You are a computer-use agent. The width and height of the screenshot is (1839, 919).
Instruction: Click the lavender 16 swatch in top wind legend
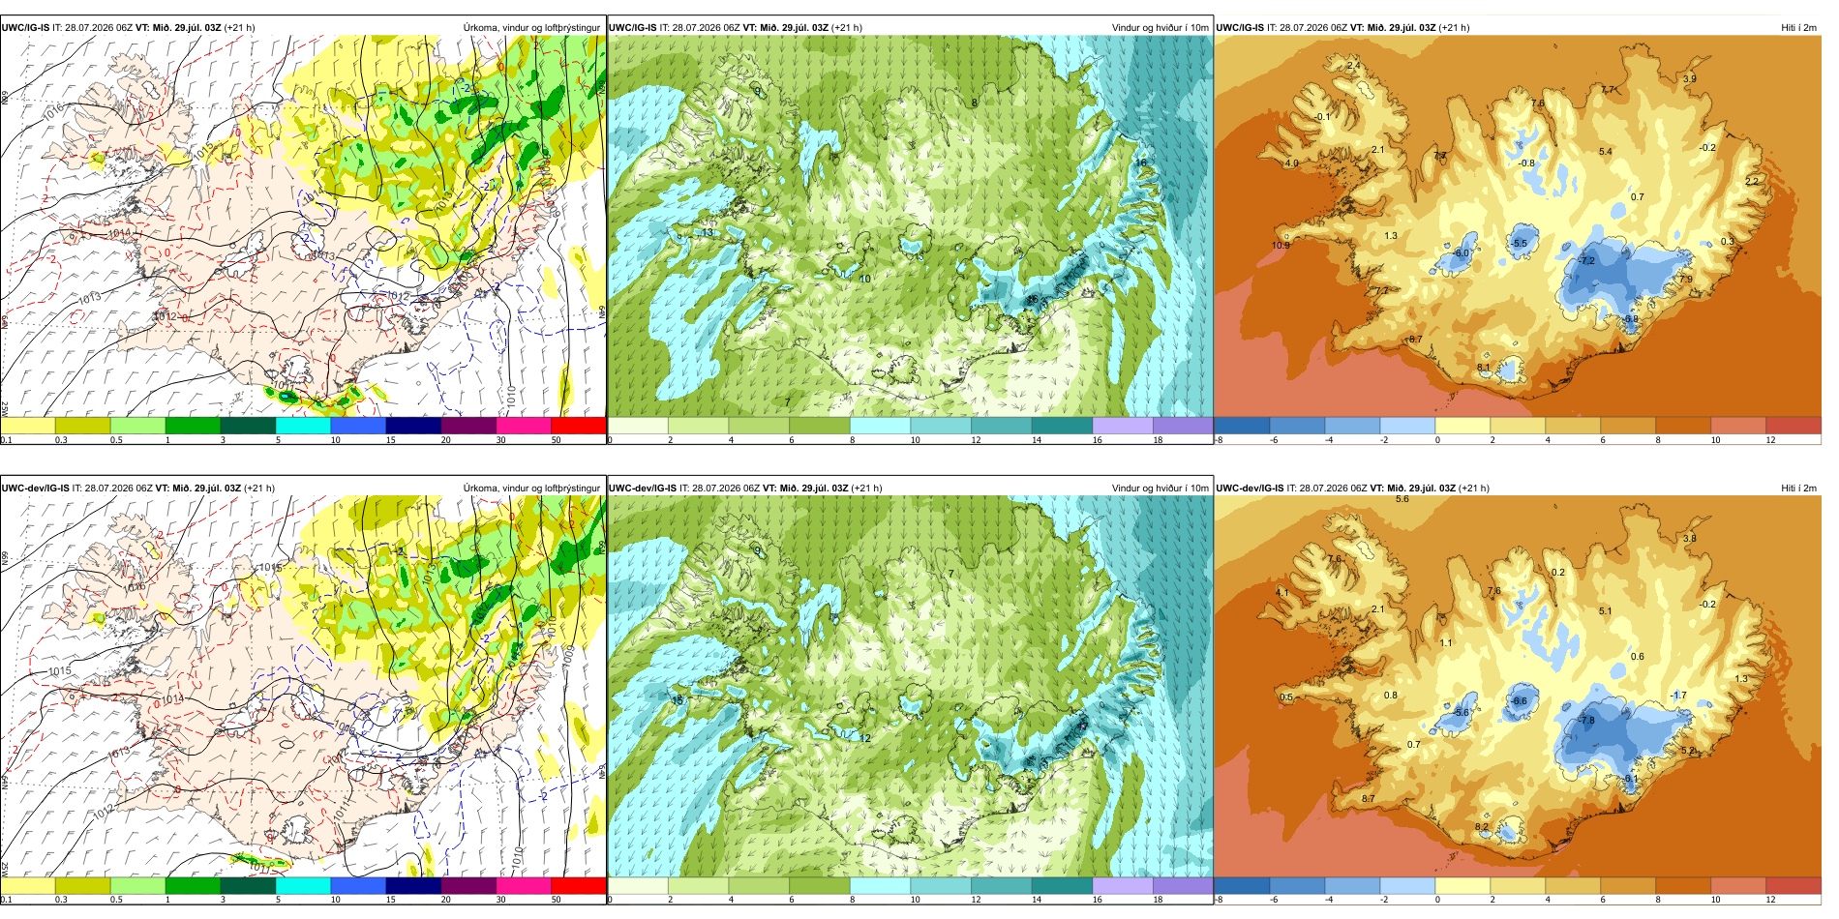[x=1122, y=426]
